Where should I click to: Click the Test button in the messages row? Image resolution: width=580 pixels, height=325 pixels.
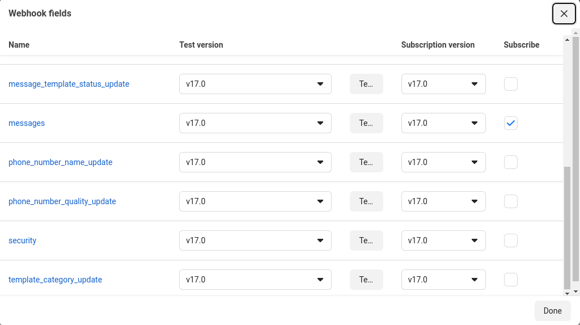(366, 123)
